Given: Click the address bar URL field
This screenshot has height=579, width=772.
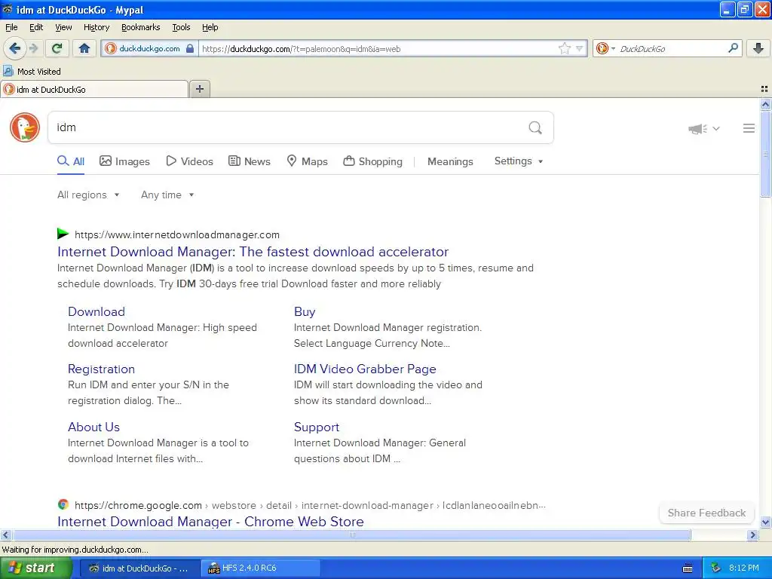Looking at the screenshot, I should coord(377,48).
